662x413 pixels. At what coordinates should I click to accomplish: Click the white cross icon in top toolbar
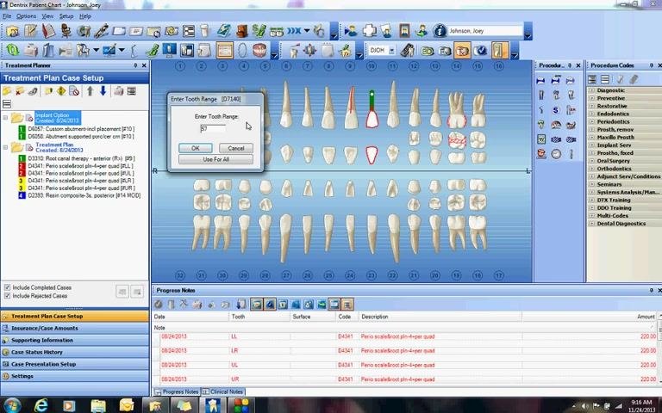[x=370, y=31]
